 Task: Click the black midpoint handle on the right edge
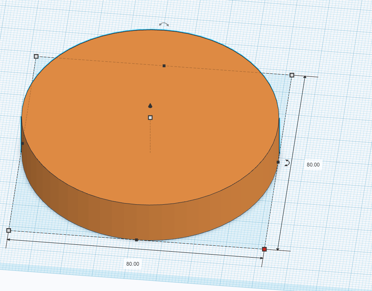coord(278,162)
